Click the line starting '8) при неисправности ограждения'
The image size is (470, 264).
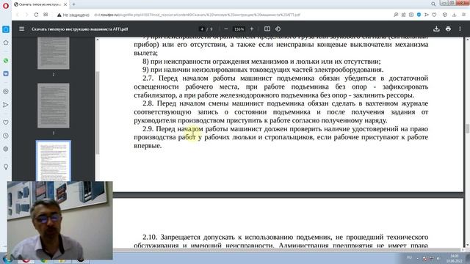click(261, 62)
